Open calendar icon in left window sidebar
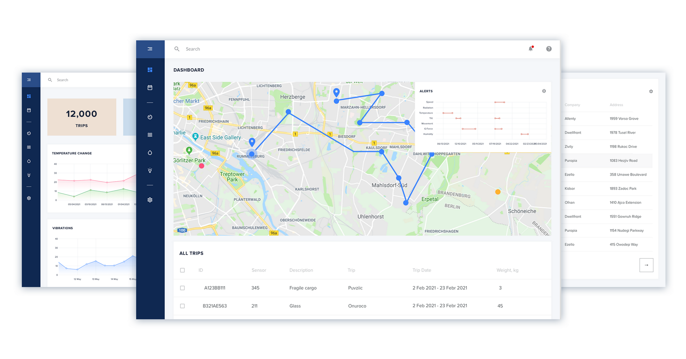This screenshot has height=359, width=686. (29, 110)
